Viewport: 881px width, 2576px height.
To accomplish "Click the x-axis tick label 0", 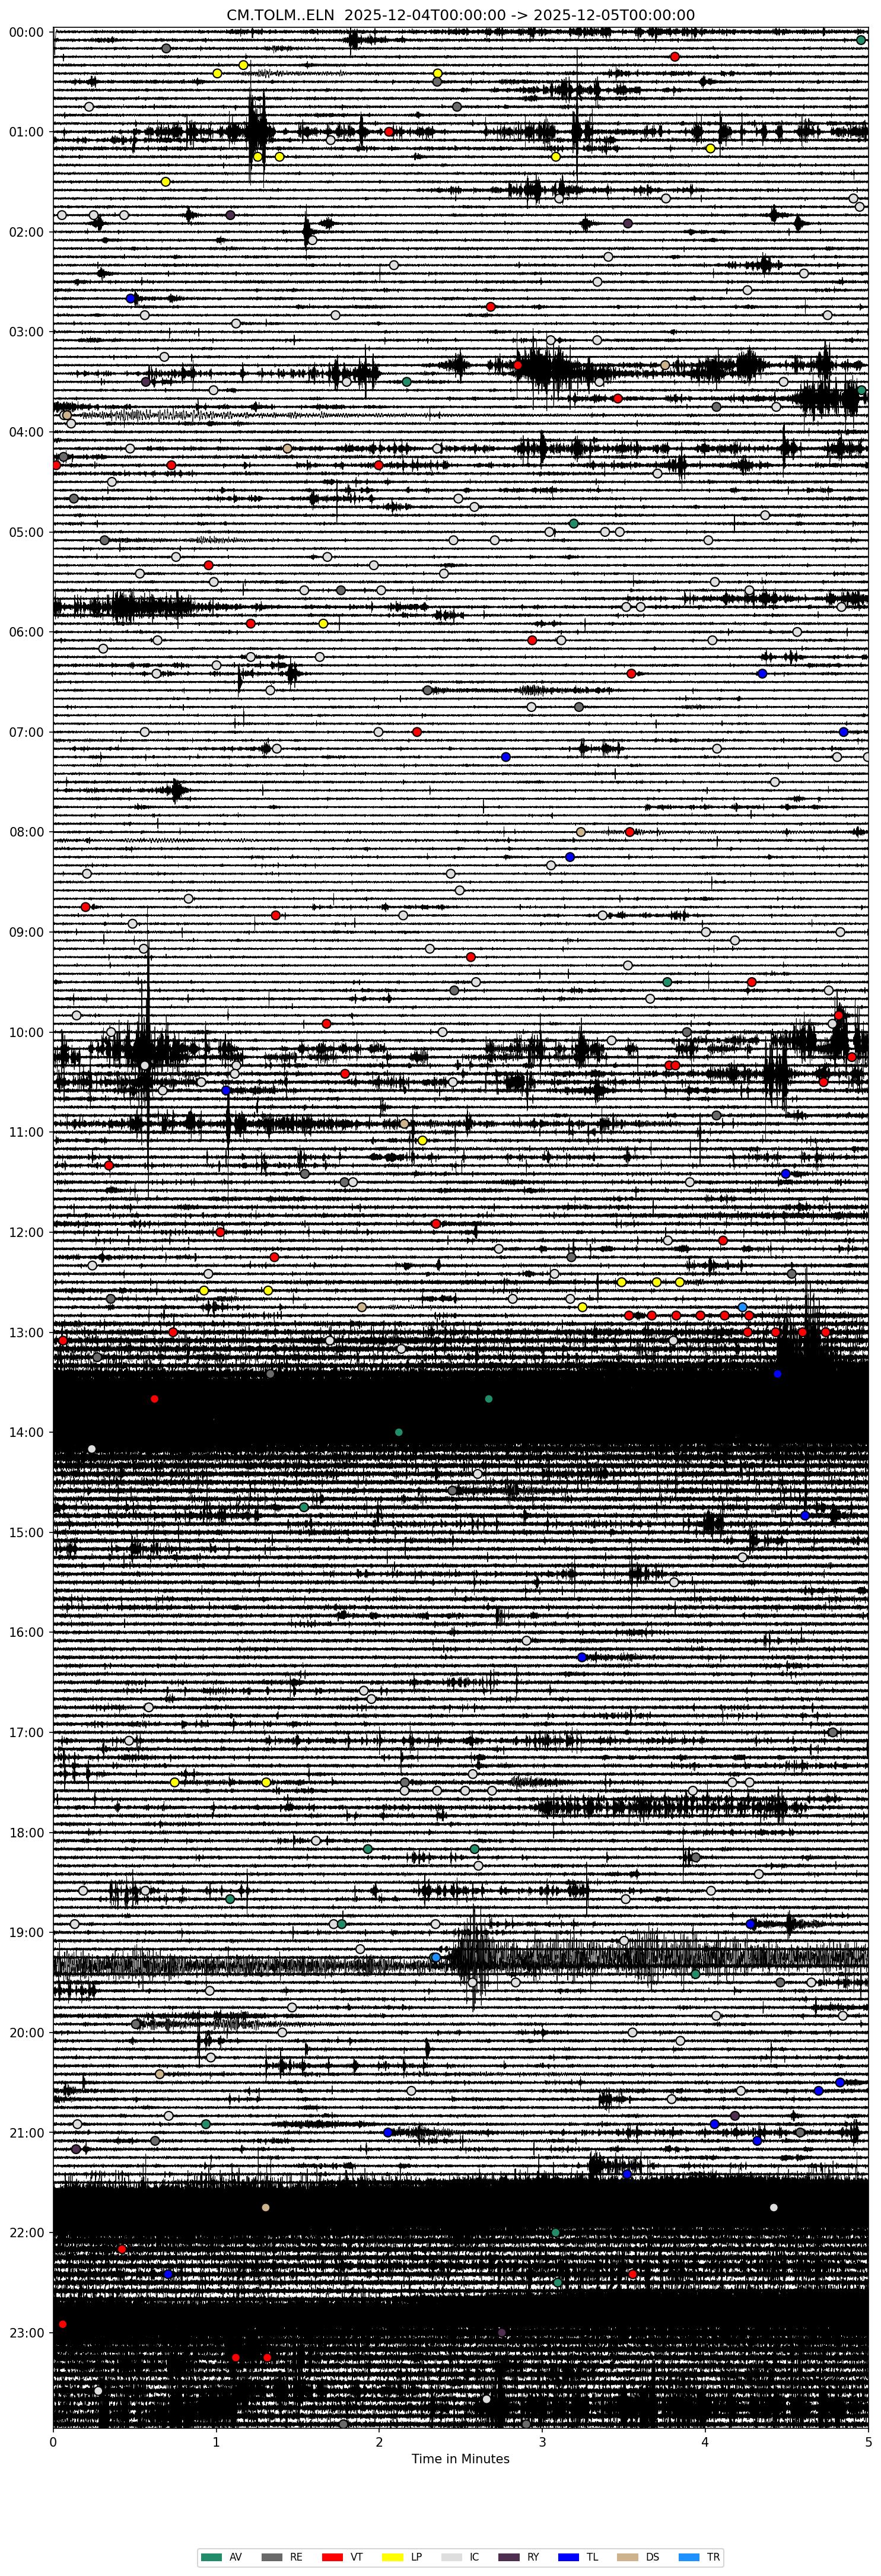I will (x=53, y=2441).
